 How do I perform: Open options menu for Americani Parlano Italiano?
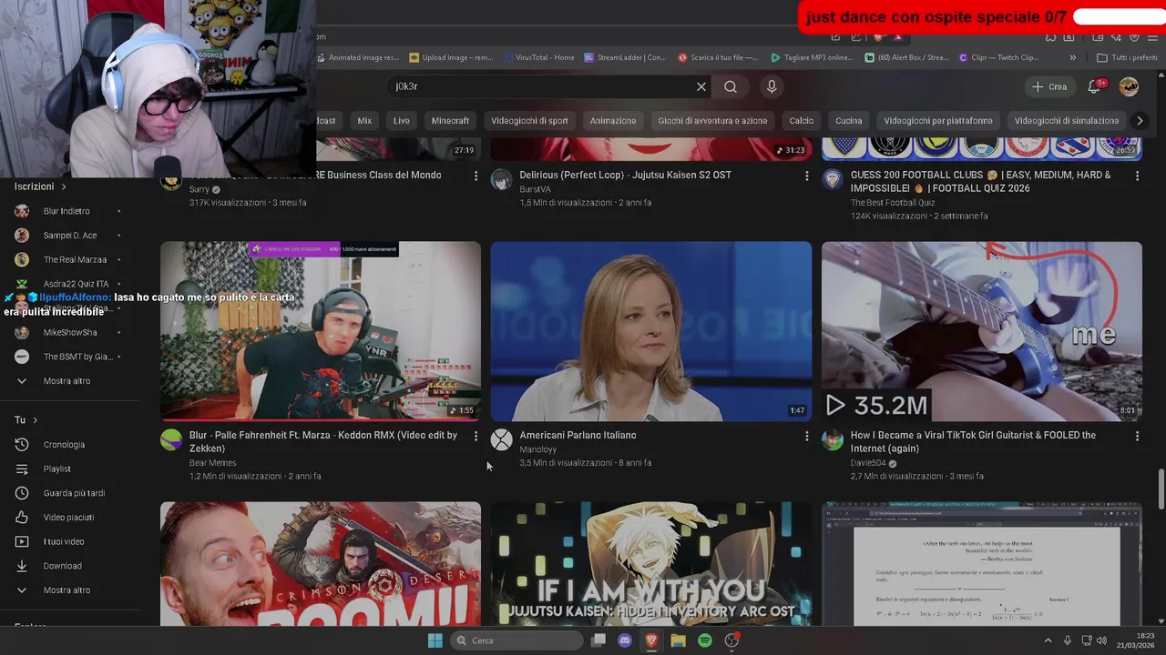(806, 437)
